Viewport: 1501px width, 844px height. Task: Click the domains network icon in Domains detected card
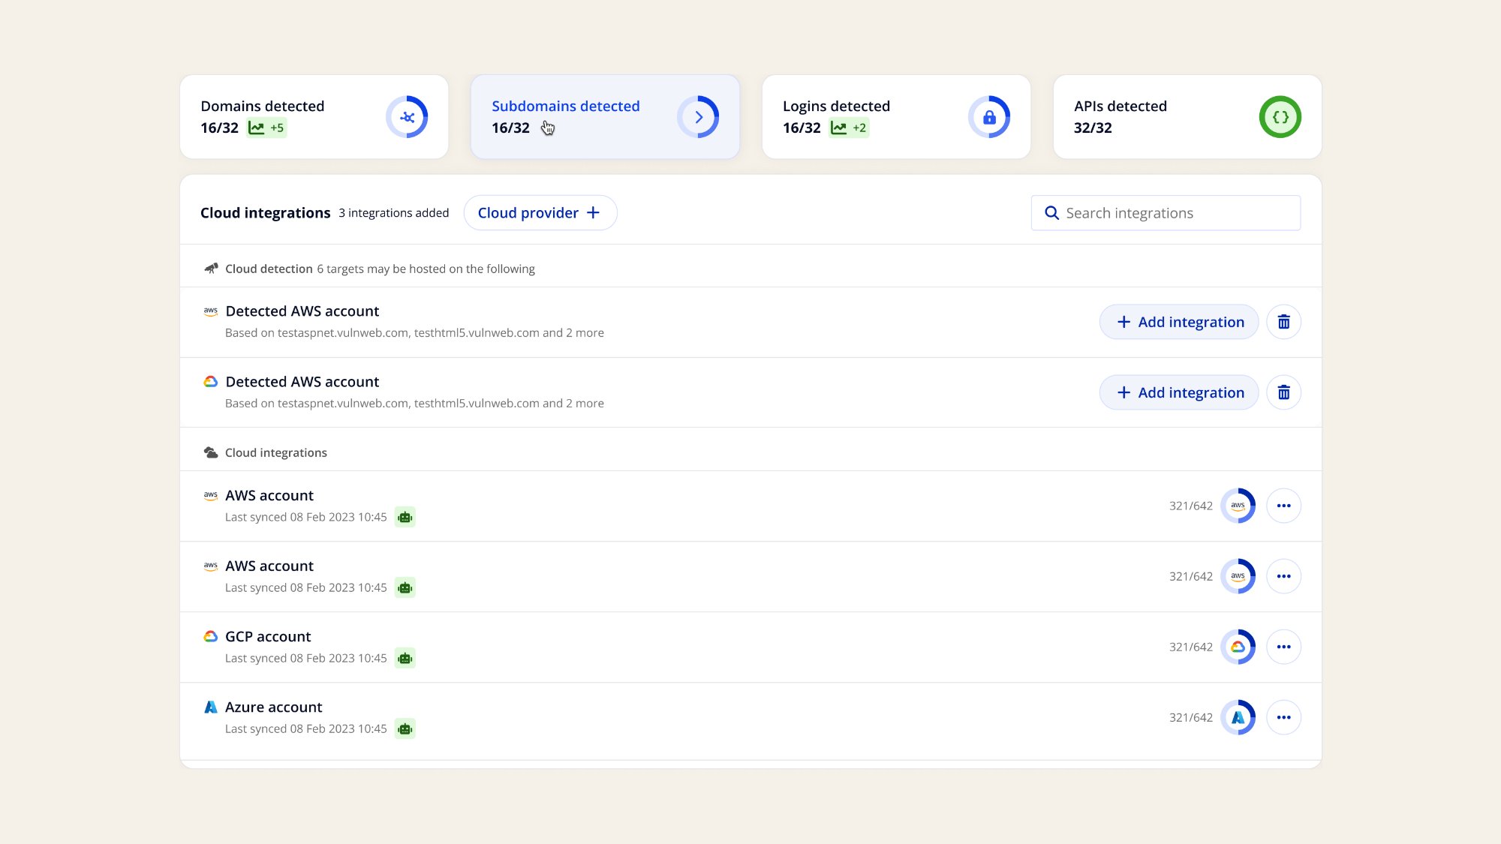(x=408, y=117)
